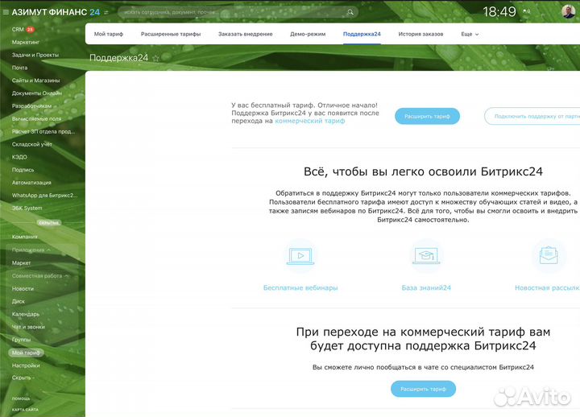580x417 pixels.
Task: Click bottom Расширить тариф button
Action: click(423, 389)
